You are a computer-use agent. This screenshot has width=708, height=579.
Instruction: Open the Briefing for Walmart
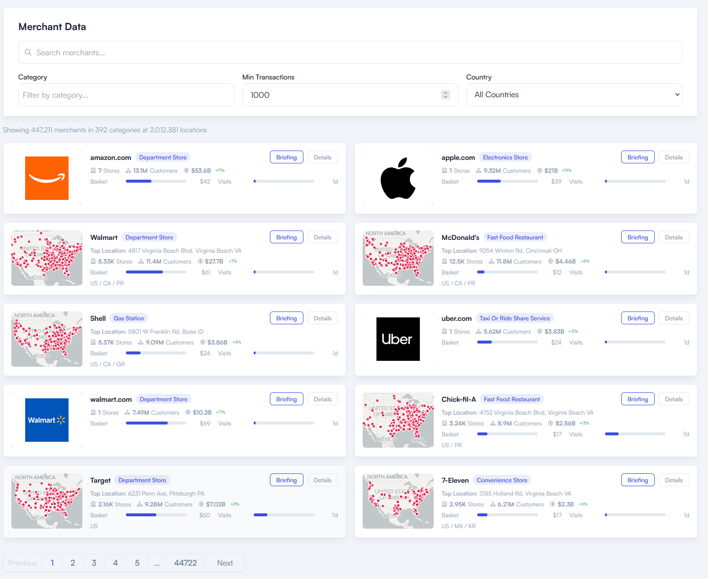(287, 237)
